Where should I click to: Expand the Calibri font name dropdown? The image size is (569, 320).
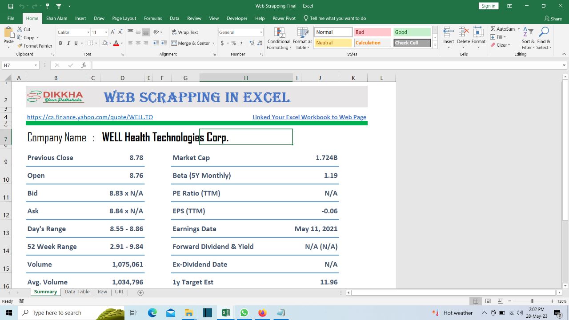(x=88, y=32)
